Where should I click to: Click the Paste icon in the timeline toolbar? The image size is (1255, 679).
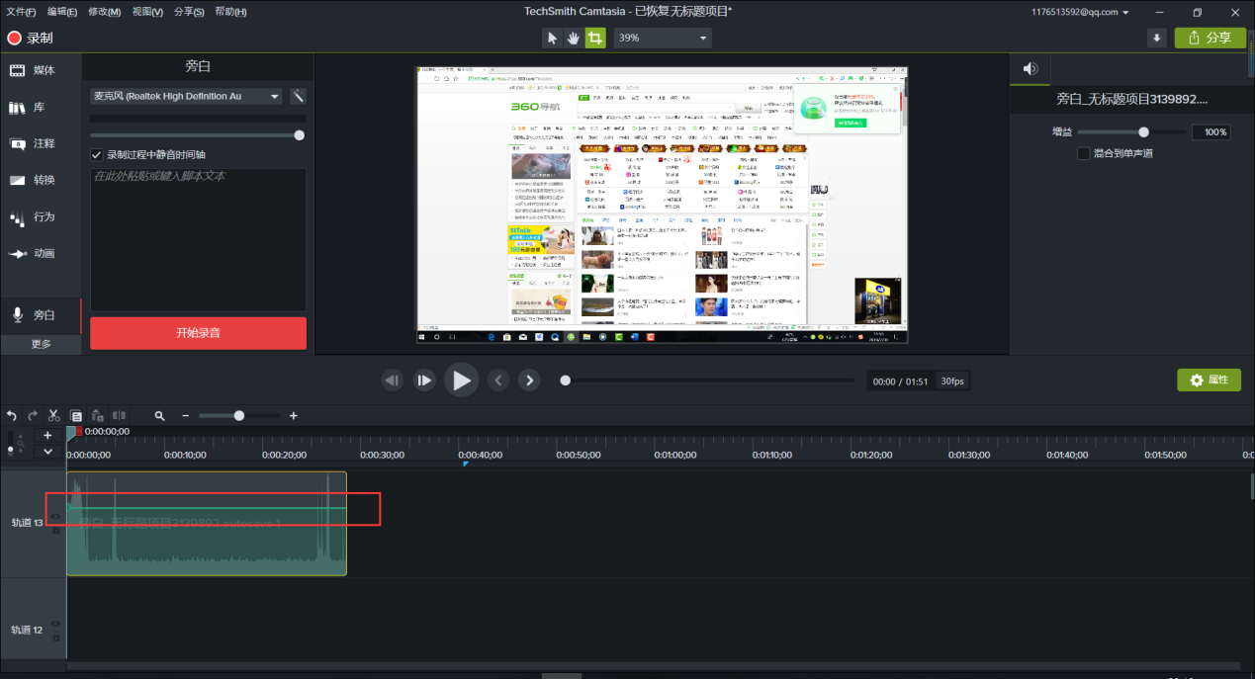click(x=99, y=415)
